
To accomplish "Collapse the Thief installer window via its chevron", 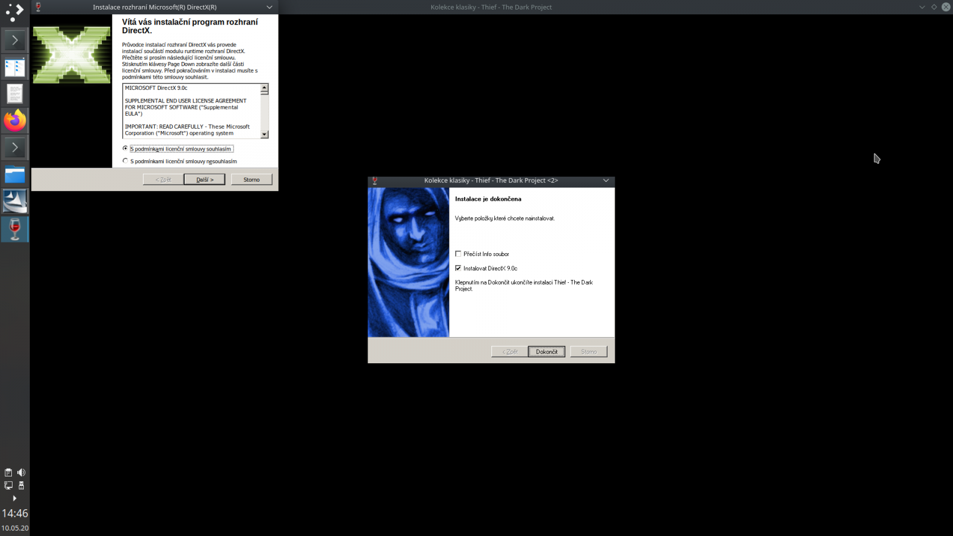I will tap(606, 180).
